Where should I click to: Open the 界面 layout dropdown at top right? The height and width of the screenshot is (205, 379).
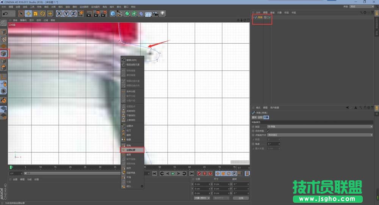click(362, 6)
